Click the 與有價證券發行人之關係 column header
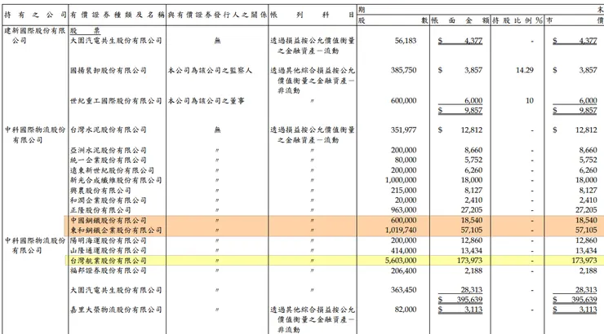Image resolution: width=604 pixels, height=334 pixels. click(x=217, y=15)
